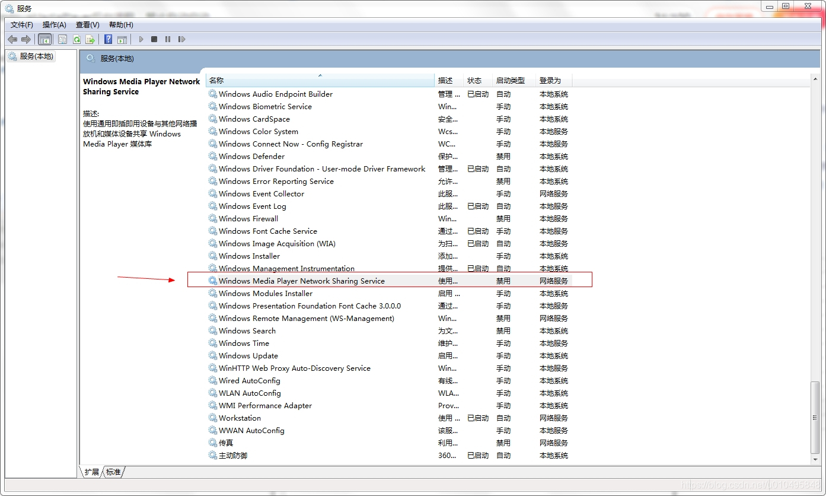Viewport: 826px width, 496px height.
Task: Click the Export List toolbar icon
Action: tap(90, 39)
